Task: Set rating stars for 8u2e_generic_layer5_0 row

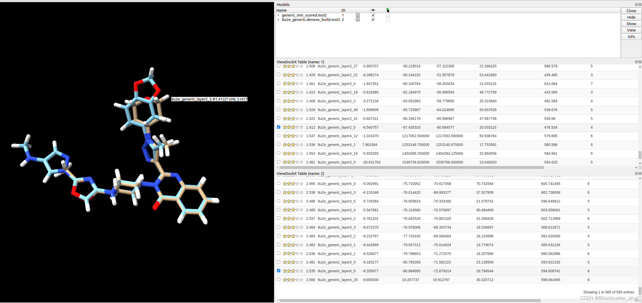Action: pos(293,84)
